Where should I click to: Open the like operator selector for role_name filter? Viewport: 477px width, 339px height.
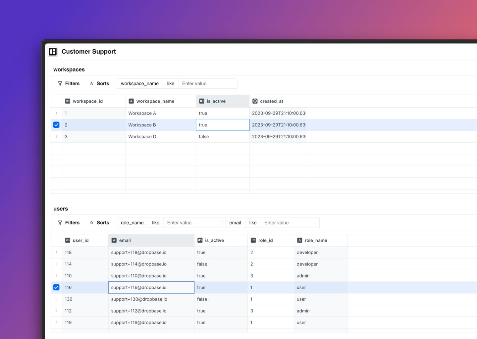pyautogui.click(x=156, y=222)
